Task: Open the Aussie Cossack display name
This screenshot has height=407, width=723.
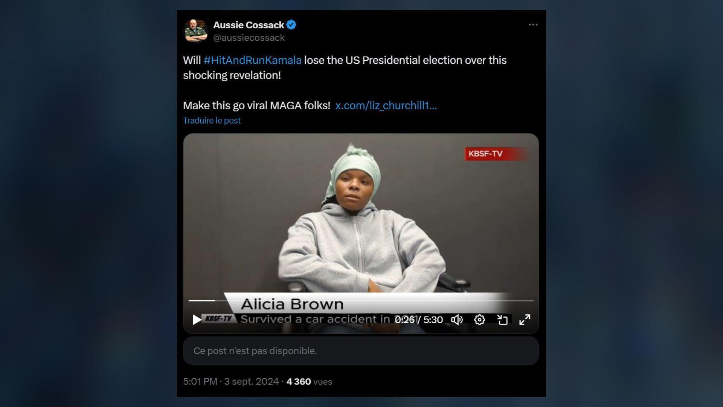Action: coord(249,25)
